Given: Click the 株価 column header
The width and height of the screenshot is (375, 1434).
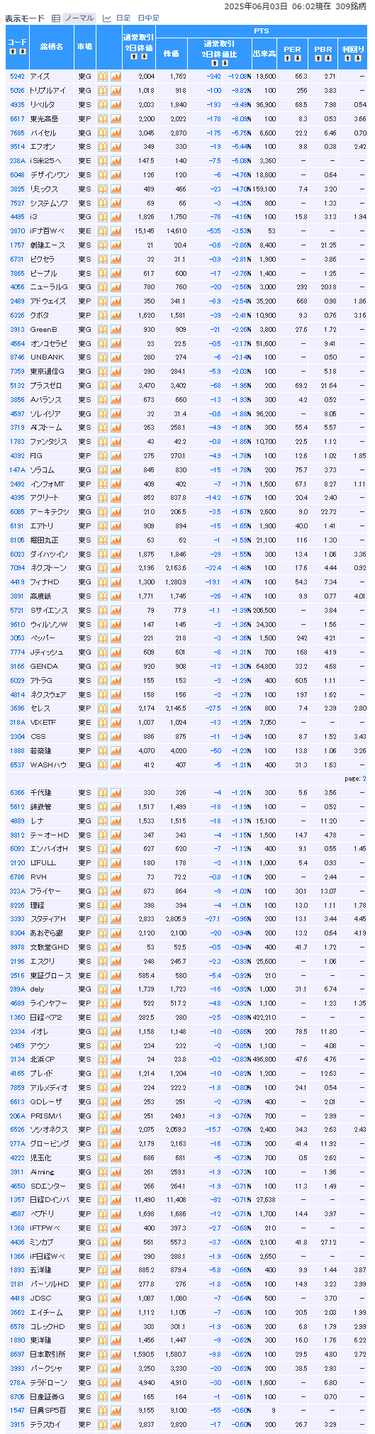Looking at the screenshot, I should click(x=172, y=54).
